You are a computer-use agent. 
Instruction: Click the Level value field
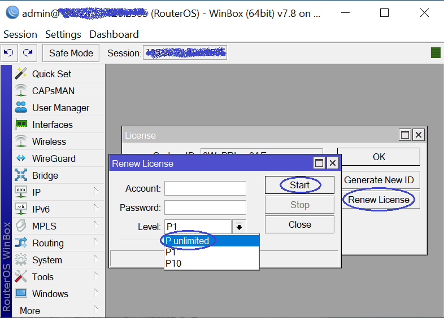[198, 227]
